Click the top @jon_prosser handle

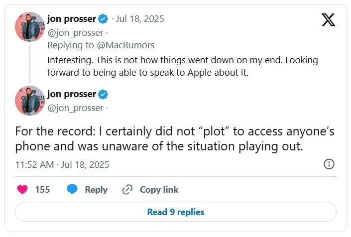pos(75,33)
